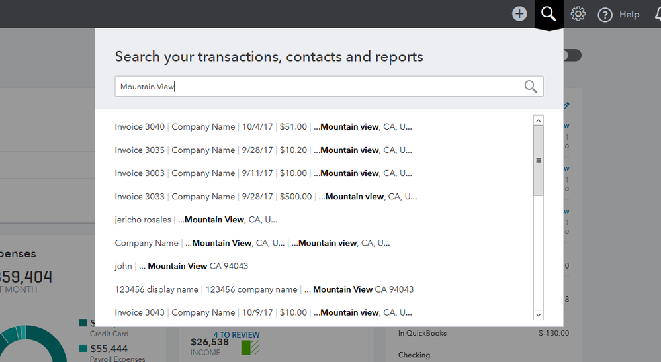661x362 pixels.
Task: Close the search panel via top magnifier
Action: point(549,14)
